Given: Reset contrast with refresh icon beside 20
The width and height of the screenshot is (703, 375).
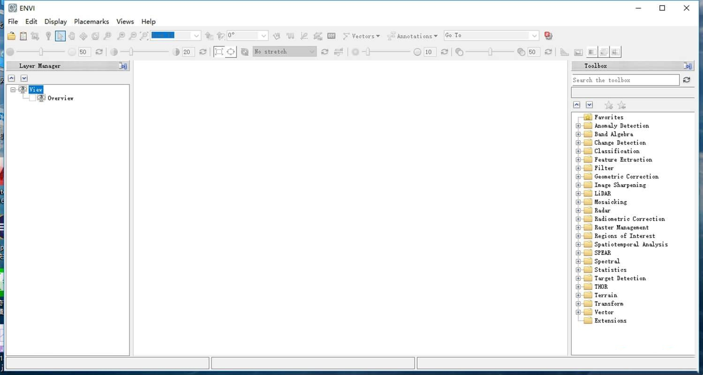Looking at the screenshot, I should tap(203, 52).
